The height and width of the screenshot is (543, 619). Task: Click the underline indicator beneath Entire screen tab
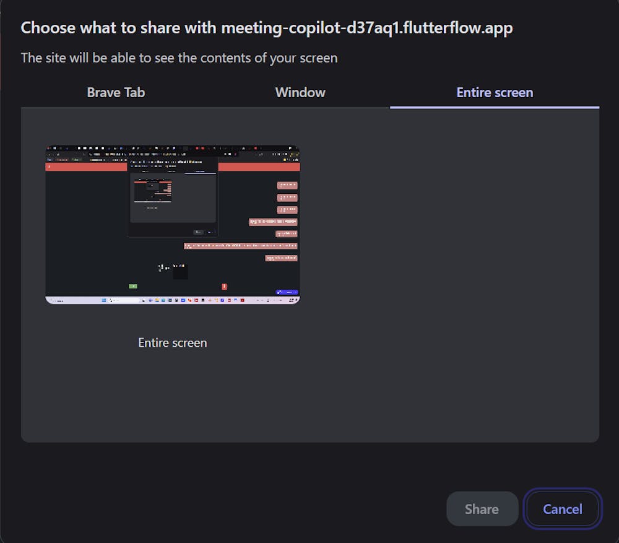[x=495, y=107]
